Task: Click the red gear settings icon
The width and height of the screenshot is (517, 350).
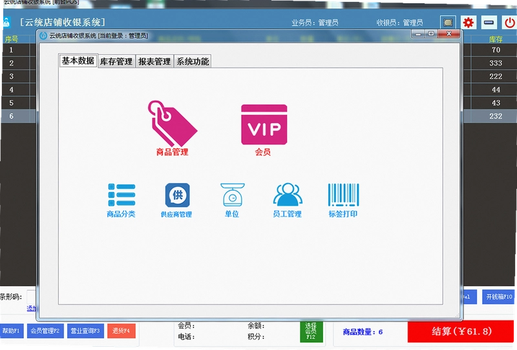Action: point(468,23)
